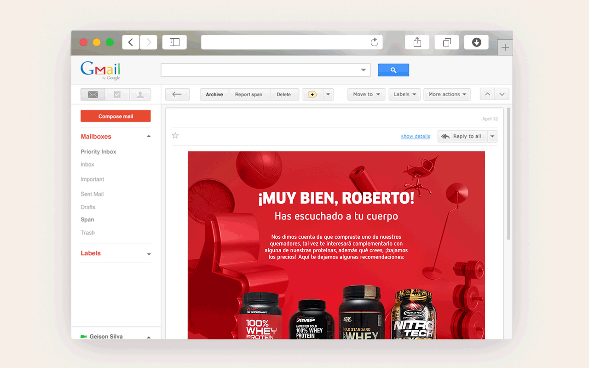589x368 pixels.
Task: Select the mail envelope view icon
Action: [x=92, y=94]
